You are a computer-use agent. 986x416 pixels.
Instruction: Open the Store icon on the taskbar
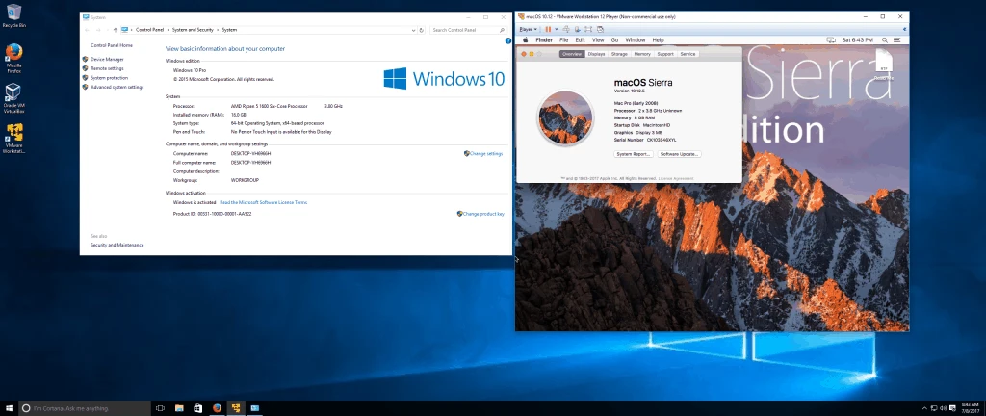197,408
